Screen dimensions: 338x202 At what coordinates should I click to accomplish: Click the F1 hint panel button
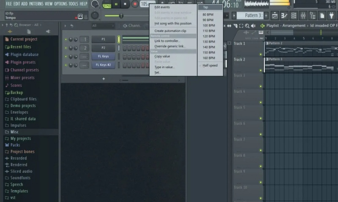80,16
